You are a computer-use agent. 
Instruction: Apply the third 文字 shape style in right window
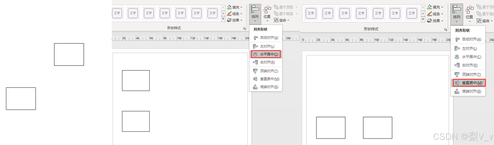pyautogui.click(x=344, y=13)
